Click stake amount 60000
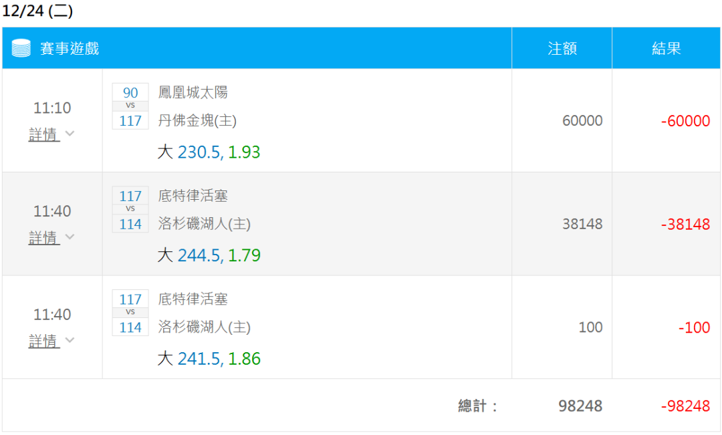722x435 pixels. (582, 120)
